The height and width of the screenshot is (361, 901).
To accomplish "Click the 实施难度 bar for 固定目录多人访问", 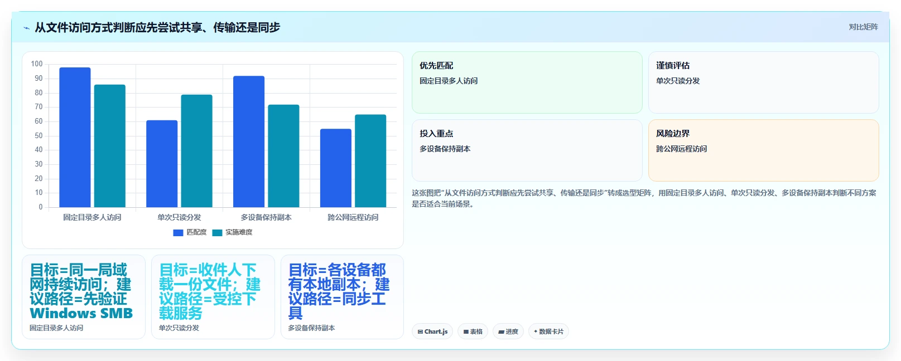I will [110, 146].
